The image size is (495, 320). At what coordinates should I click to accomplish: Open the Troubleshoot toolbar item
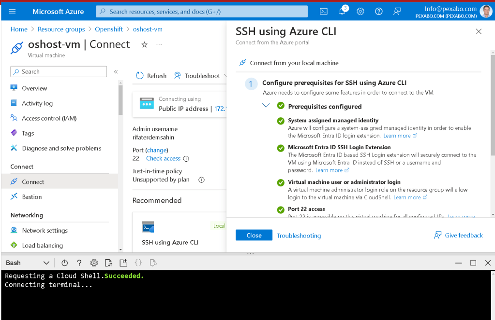coord(197,76)
